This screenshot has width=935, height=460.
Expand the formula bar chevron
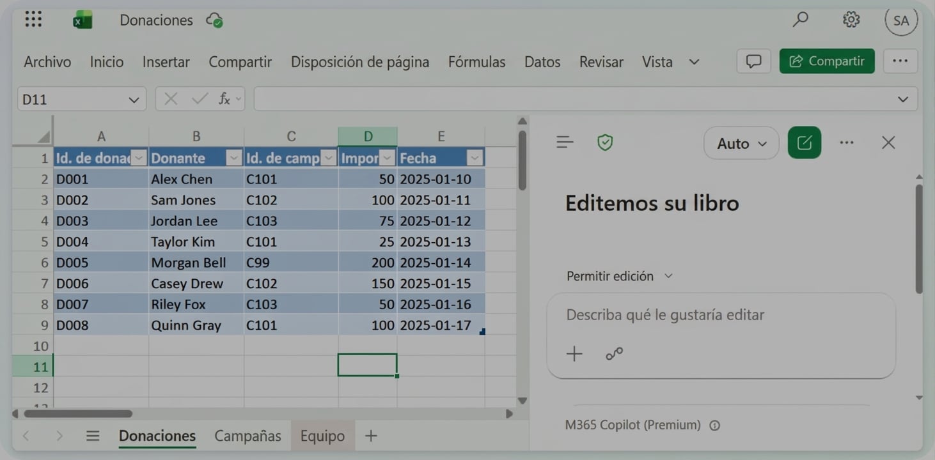click(x=903, y=99)
